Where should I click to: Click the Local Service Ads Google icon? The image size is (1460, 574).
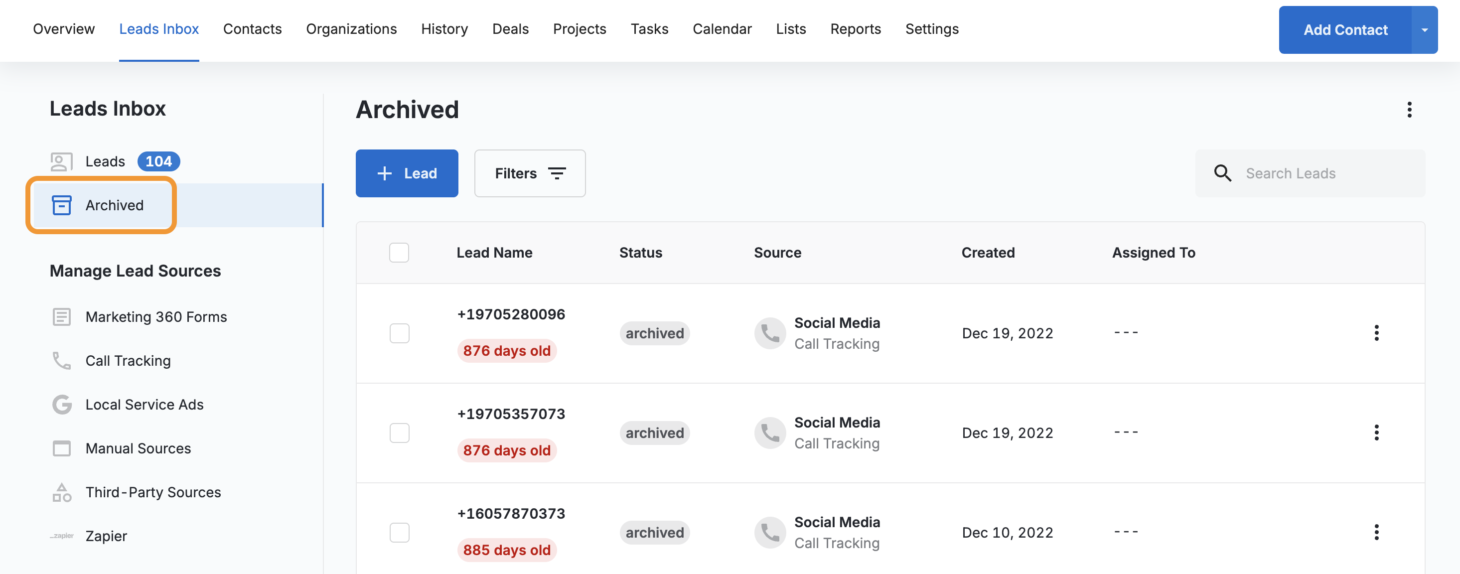pyautogui.click(x=61, y=405)
